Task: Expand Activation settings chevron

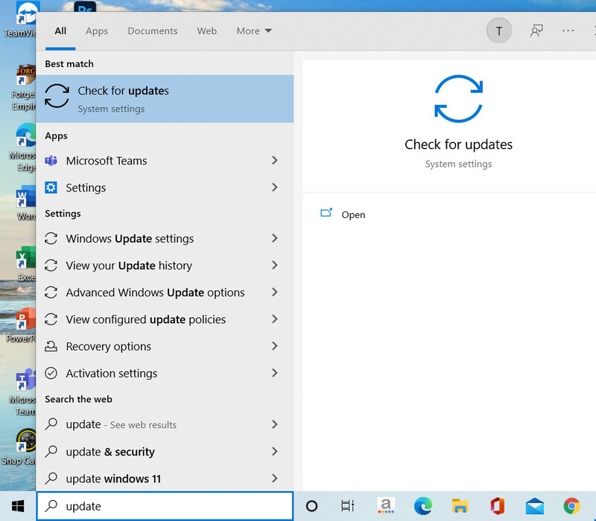Action: 275,374
